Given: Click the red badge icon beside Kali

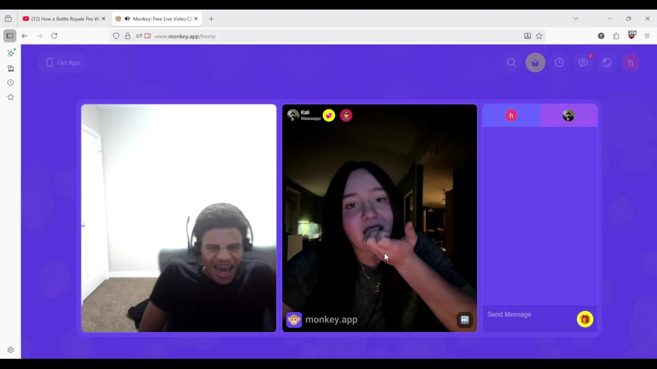Looking at the screenshot, I should pos(346,115).
